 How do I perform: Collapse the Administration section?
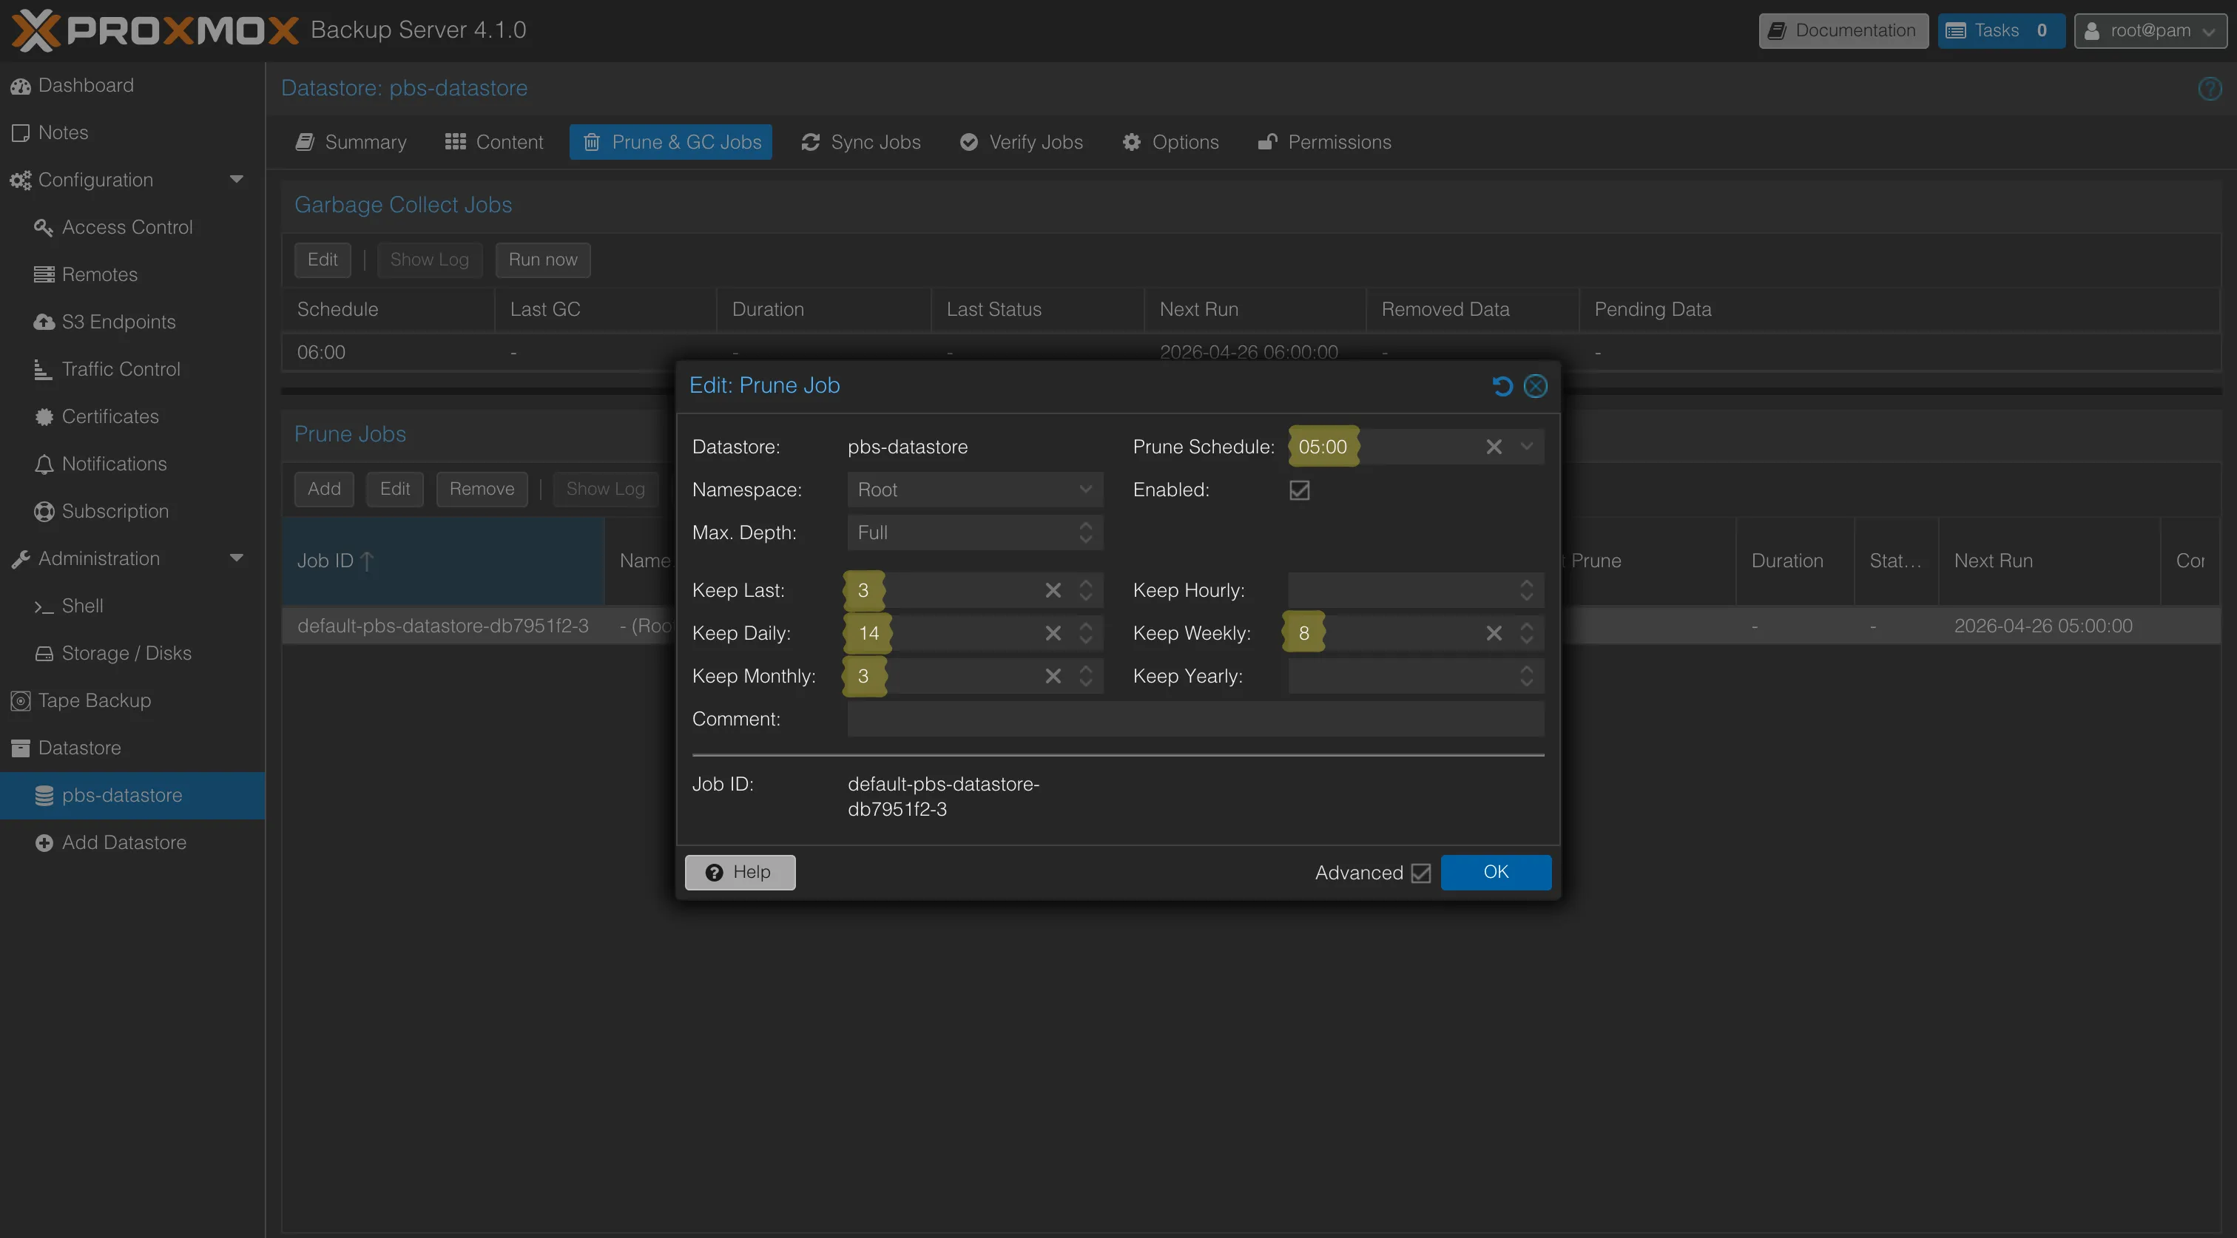point(236,558)
